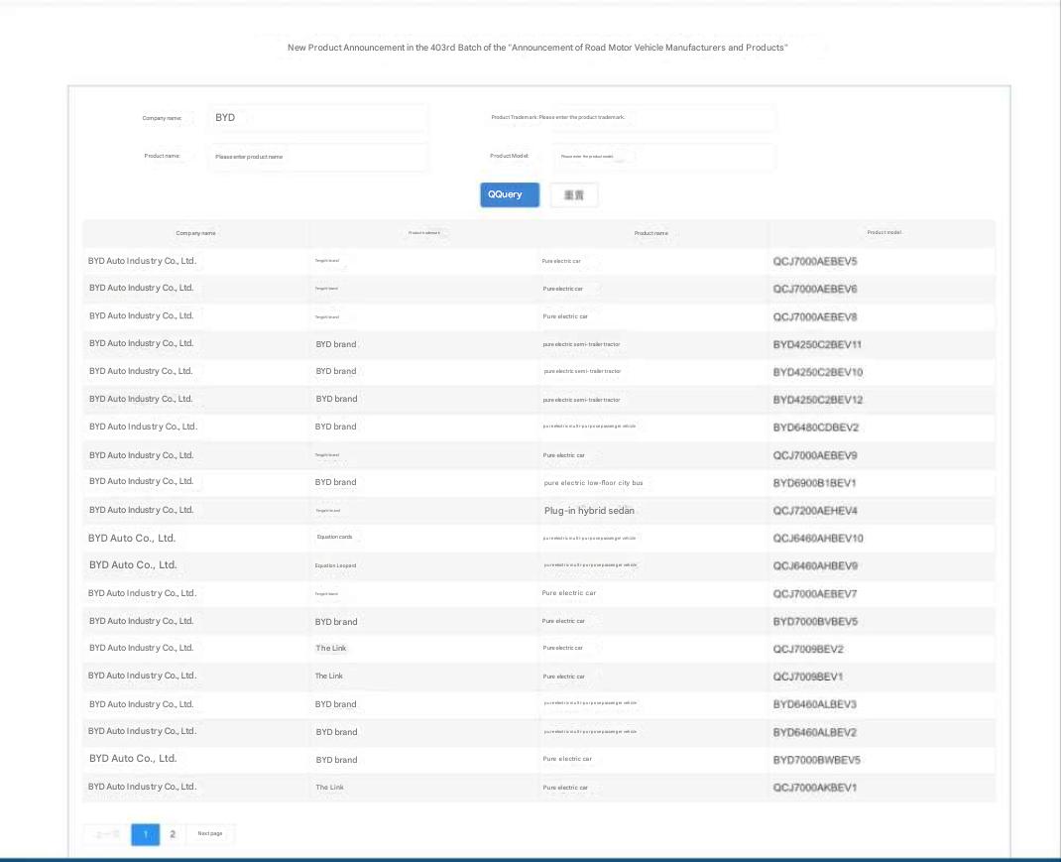The width and height of the screenshot is (1061, 862).
Task: Select the highlighted page 1 button
Action: click(145, 834)
